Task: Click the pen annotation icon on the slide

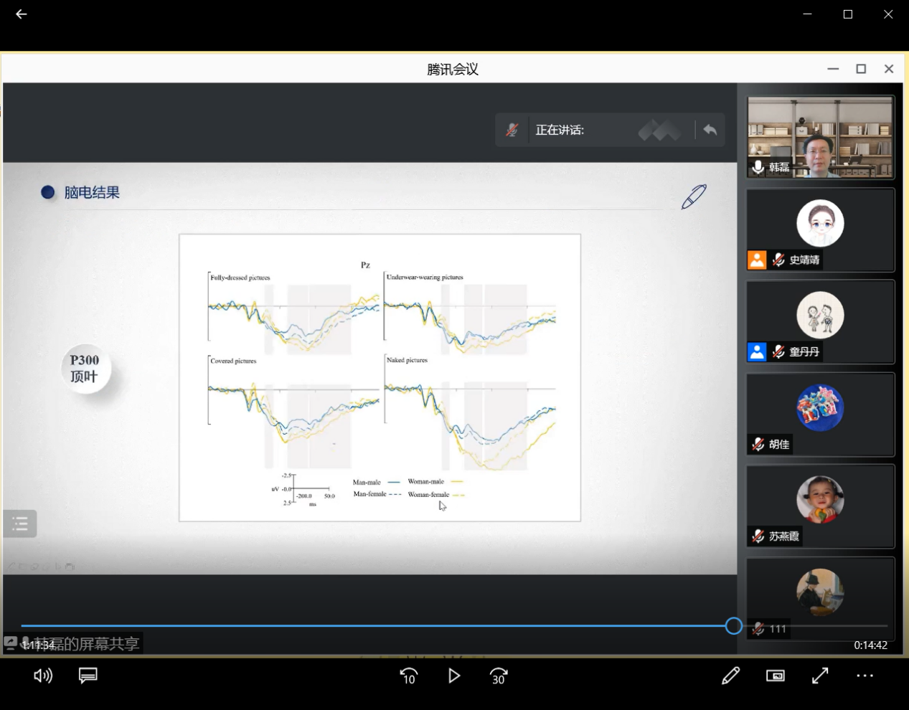Action: point(694,197)
